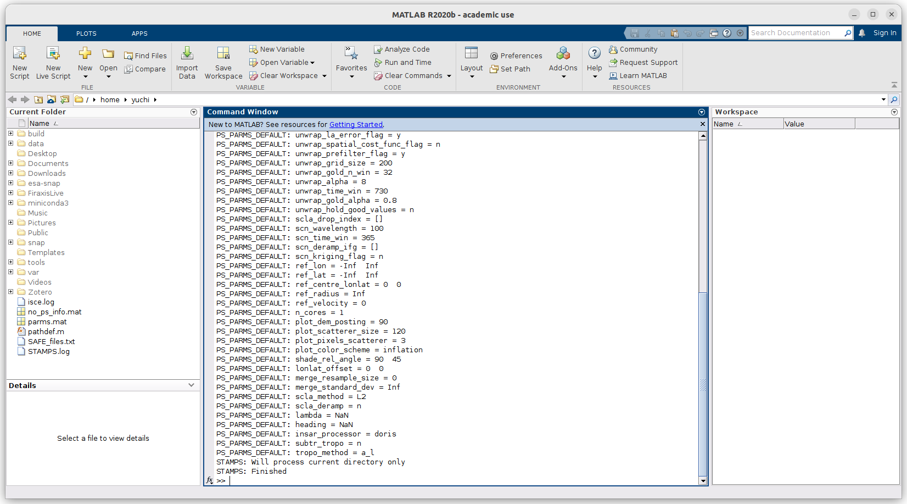Expand the data folder
Image resolution: width=907 pixels, height=504 pixels.
(x=10, y=143)
